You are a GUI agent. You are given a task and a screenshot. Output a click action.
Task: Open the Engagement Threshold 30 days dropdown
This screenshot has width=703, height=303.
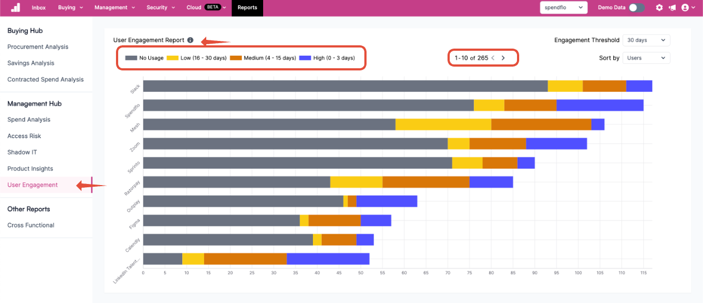pyautogui.click(x=646, y=40)
